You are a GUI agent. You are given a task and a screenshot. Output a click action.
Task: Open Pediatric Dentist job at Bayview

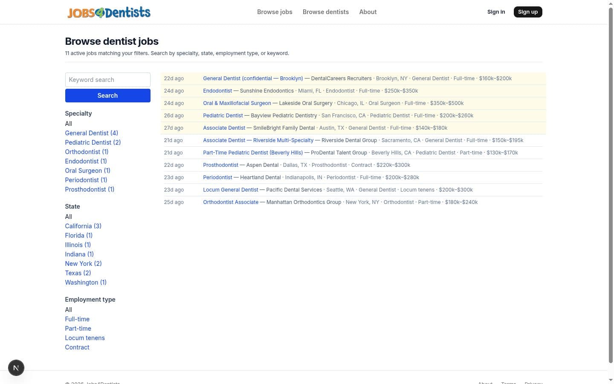[x=223, y=116]
